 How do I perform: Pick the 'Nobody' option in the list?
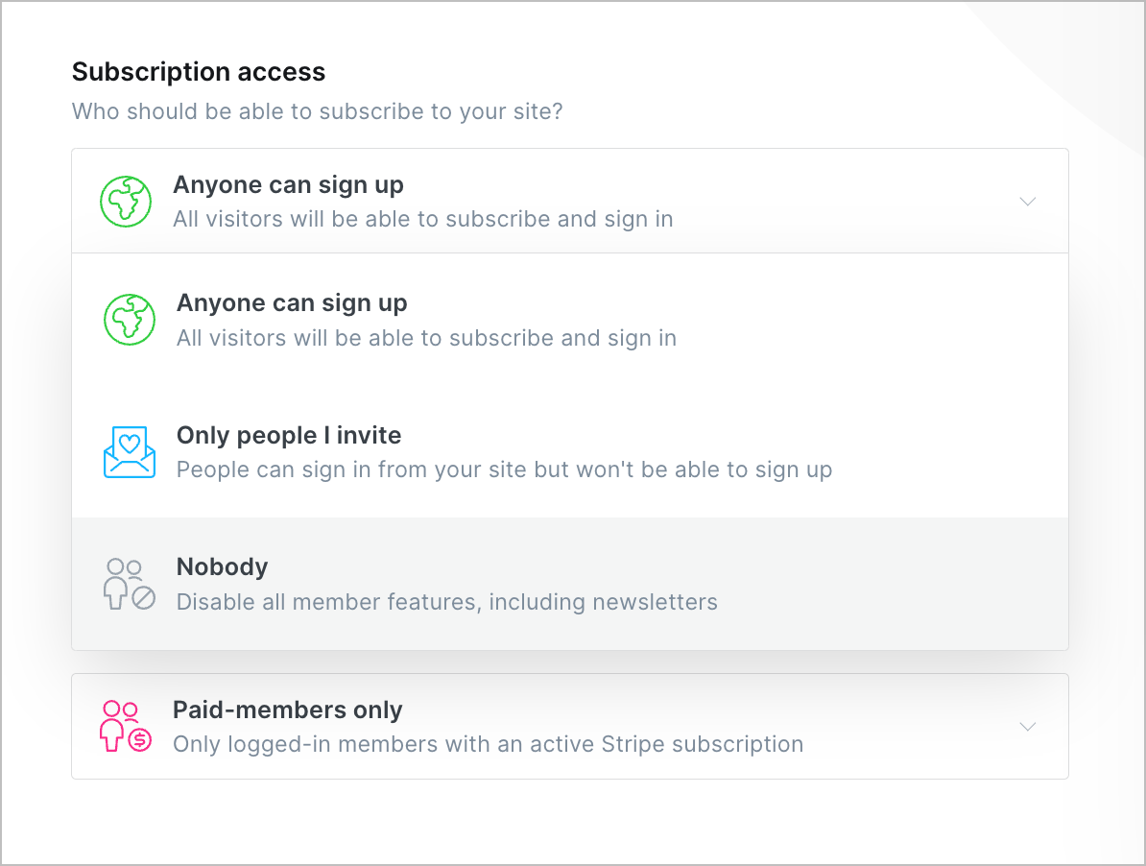pyautogui.click(x=222, y=567)
